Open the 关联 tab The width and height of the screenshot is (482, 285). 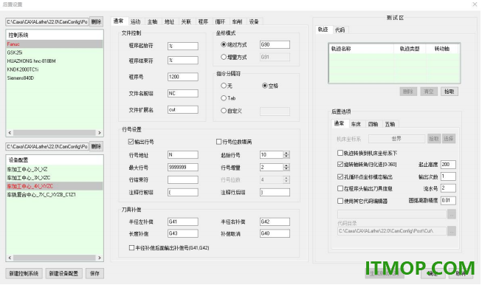click(186, 21)
